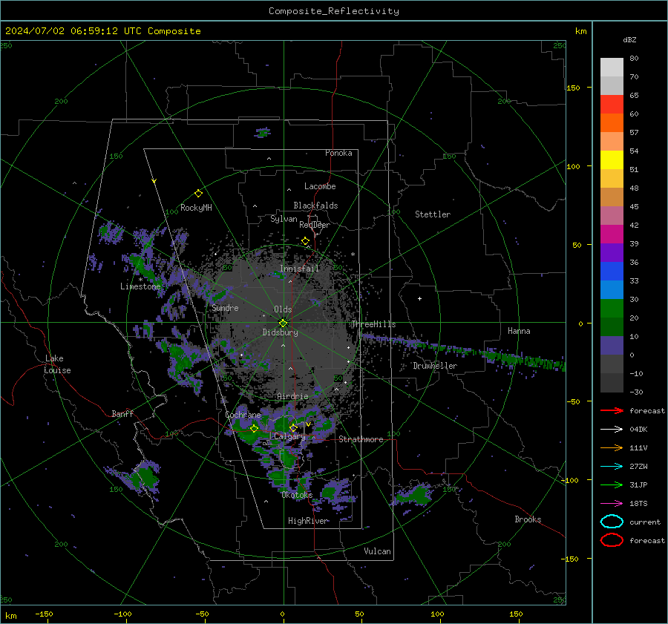
Task: Click the red forecast arrow in legend
Action: (612, 410)
